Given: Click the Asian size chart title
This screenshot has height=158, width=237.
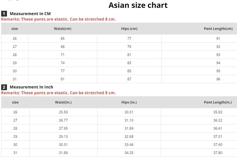Looking at the screenshot, I should [138, 5].
